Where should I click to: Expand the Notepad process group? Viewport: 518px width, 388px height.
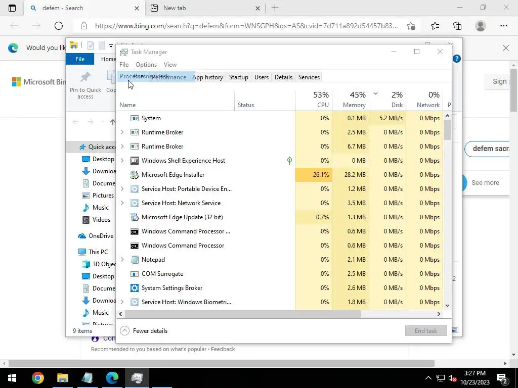click(x=122, y=260)
